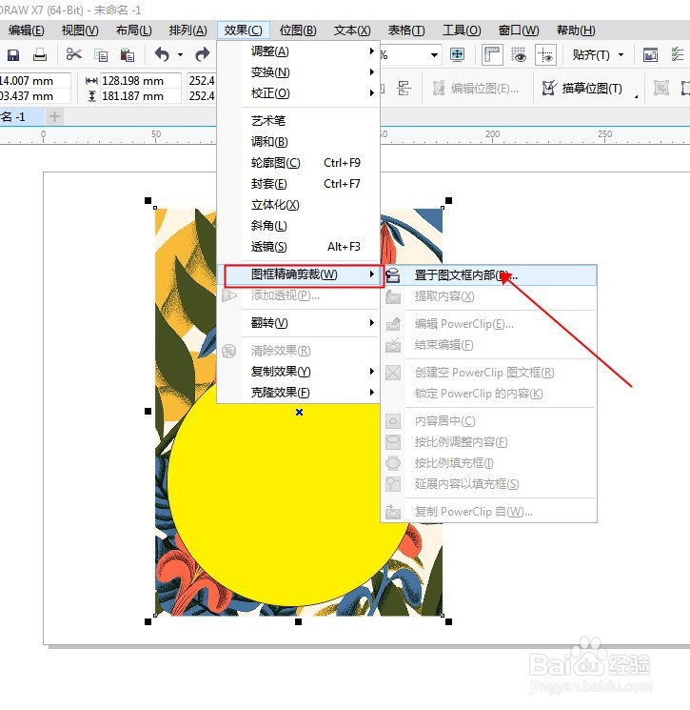Click the x position field 14.007 mm

point(35,81)
